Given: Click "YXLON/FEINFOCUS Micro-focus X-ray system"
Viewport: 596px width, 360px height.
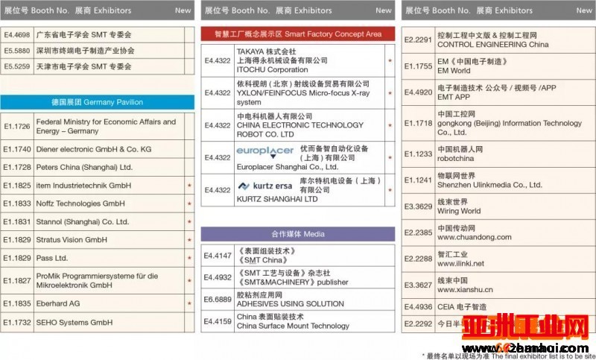Looking at the screenshot, I should pyautogui.click(x=303, y=98).
